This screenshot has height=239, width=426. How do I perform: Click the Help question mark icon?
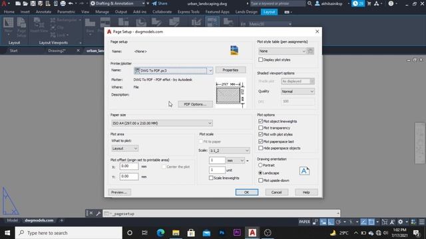pos(391,3)
